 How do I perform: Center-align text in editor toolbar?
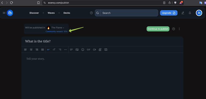31,50
